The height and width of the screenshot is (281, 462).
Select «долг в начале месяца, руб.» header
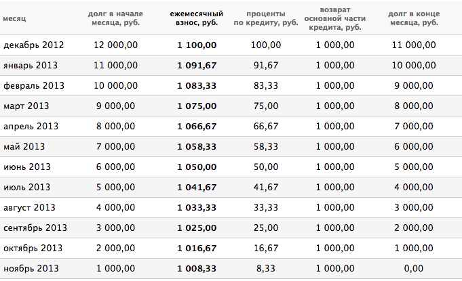115,18
